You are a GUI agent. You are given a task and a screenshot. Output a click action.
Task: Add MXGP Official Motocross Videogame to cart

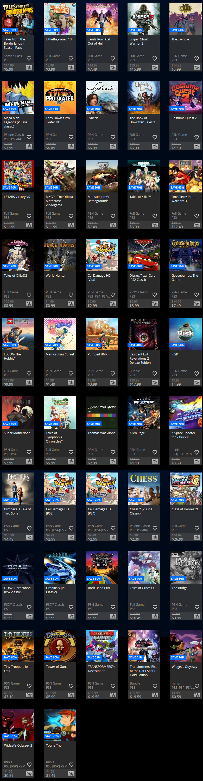tap(71, 225)
